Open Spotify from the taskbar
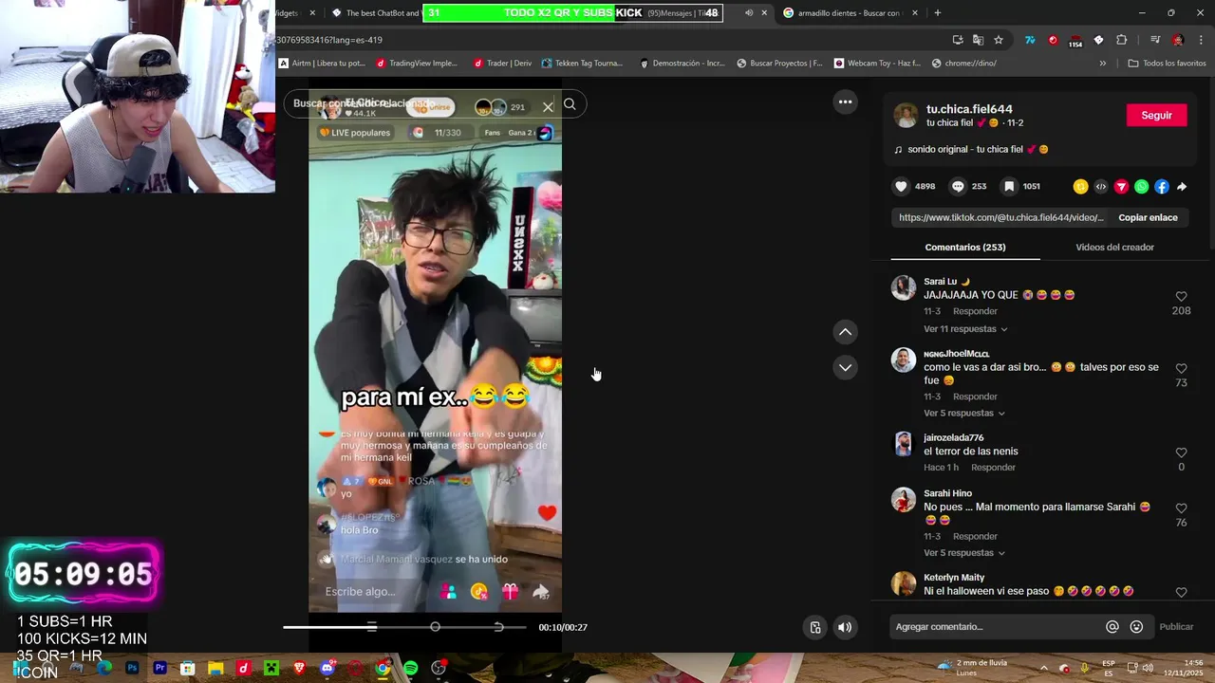 click(410, 669)
